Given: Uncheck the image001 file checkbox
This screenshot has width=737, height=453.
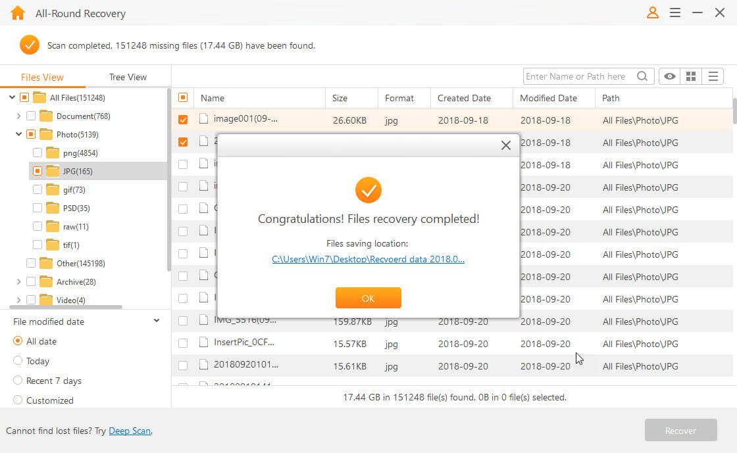Looking at the screenshot, I should 183,120.
